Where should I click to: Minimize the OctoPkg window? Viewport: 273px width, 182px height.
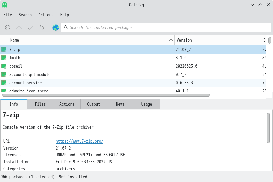(252, 5)
